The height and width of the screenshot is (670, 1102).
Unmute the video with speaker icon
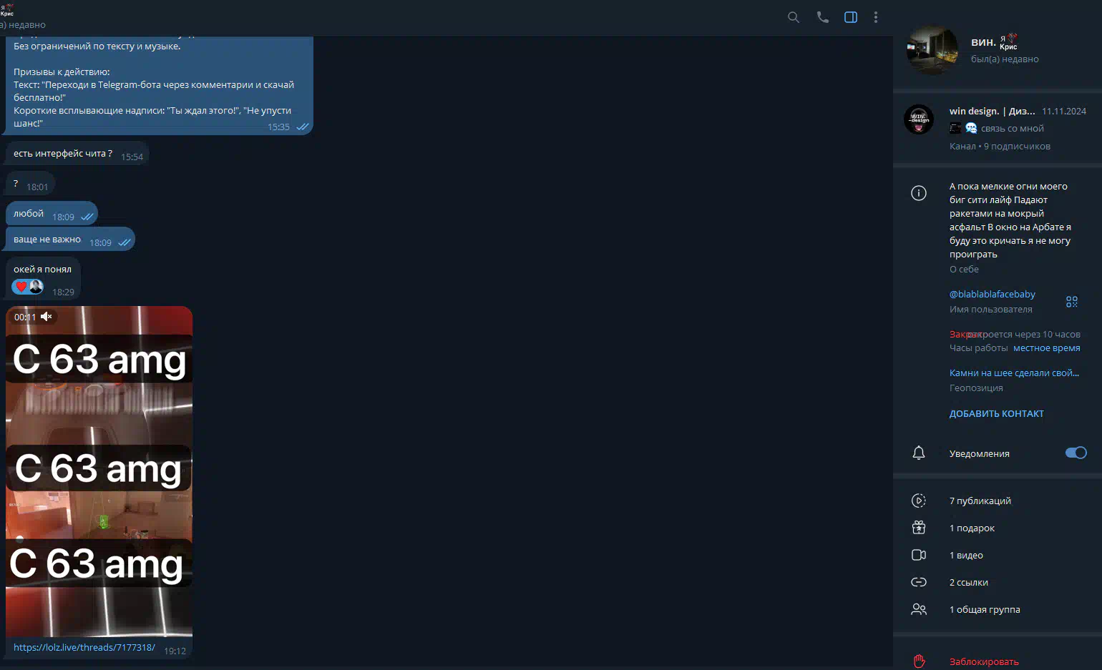pos(47,317)
